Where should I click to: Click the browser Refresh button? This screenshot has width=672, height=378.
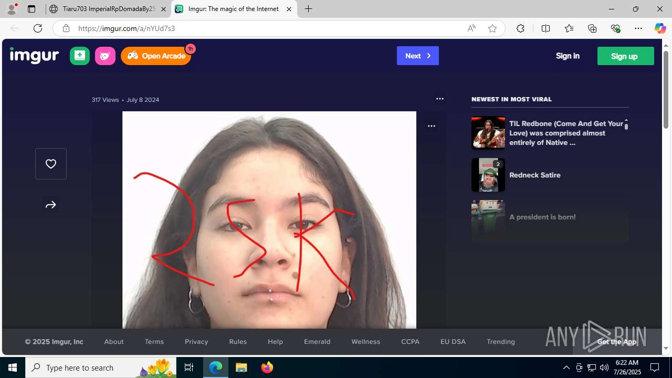pos(38,28)
